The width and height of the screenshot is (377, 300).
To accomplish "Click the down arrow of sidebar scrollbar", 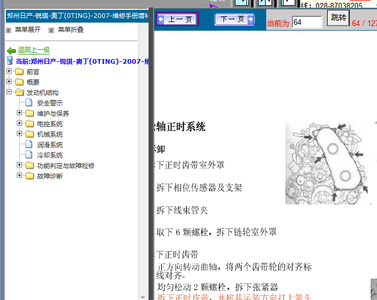I will coord(143,297).
